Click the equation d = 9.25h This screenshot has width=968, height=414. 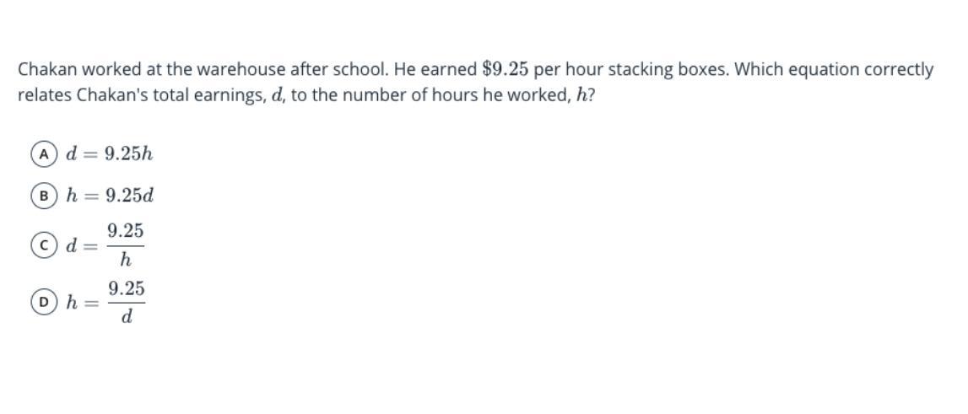tap(109, 153)
